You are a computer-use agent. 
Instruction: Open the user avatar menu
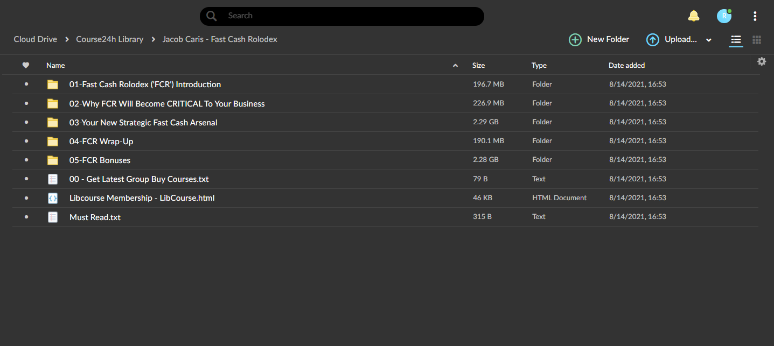[x=724, y=16]
